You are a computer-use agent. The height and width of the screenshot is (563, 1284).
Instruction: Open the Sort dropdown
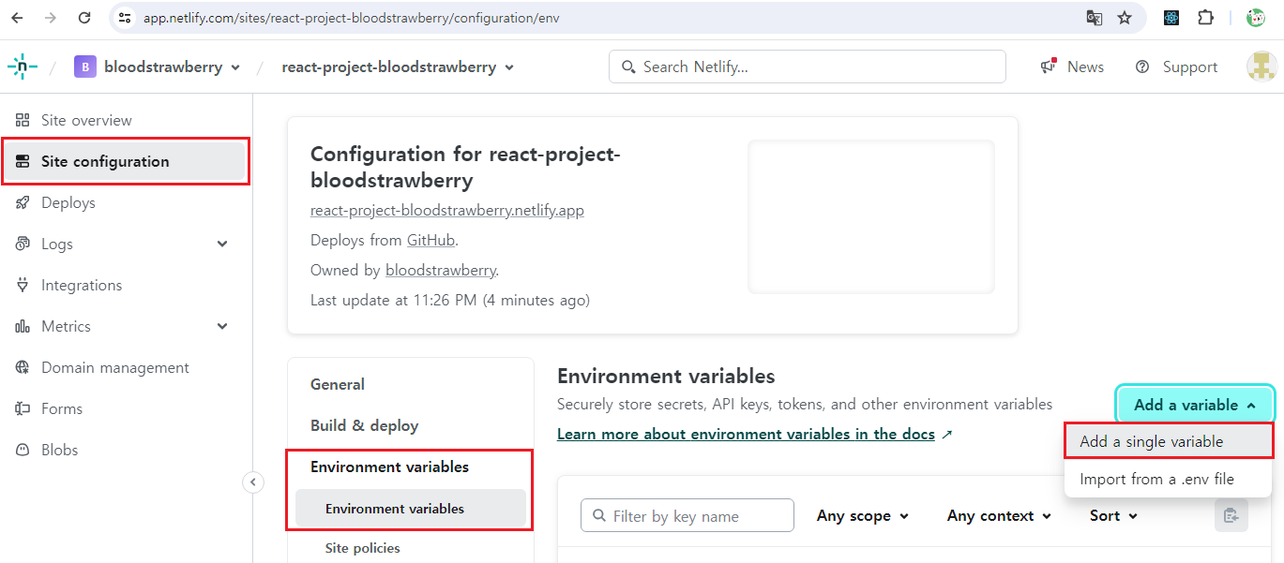coord(1113,515)
